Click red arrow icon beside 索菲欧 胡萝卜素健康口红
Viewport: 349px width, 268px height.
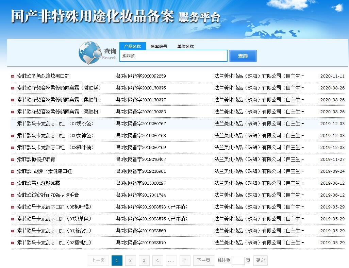13,172
